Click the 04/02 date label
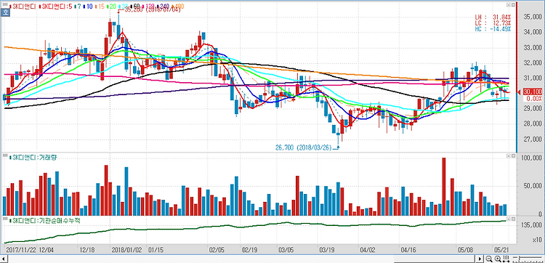This screenshot has height=263, width=545. pyautogui.click(x=368, y=250)
